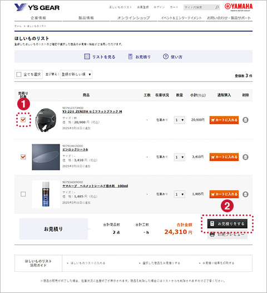The width and height of the screenshot is (267, 293).
Task: Open quantity dropdown for ZENITH helmet
Action: (x=180, y=120)
